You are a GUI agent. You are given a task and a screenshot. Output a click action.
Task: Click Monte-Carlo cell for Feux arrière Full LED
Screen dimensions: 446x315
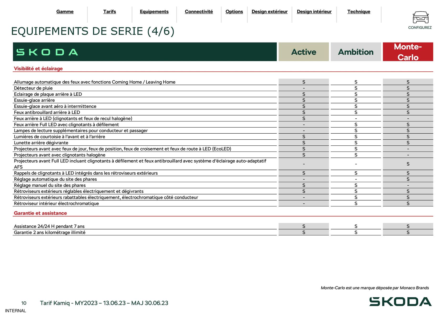pos(408,124)
